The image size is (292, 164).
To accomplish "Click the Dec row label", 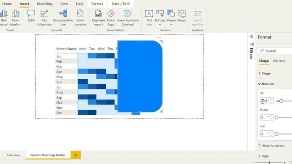I will coord(59,113).
